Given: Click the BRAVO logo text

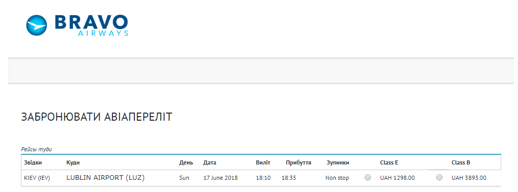Looking at the screenshot, I should point(91,22).
